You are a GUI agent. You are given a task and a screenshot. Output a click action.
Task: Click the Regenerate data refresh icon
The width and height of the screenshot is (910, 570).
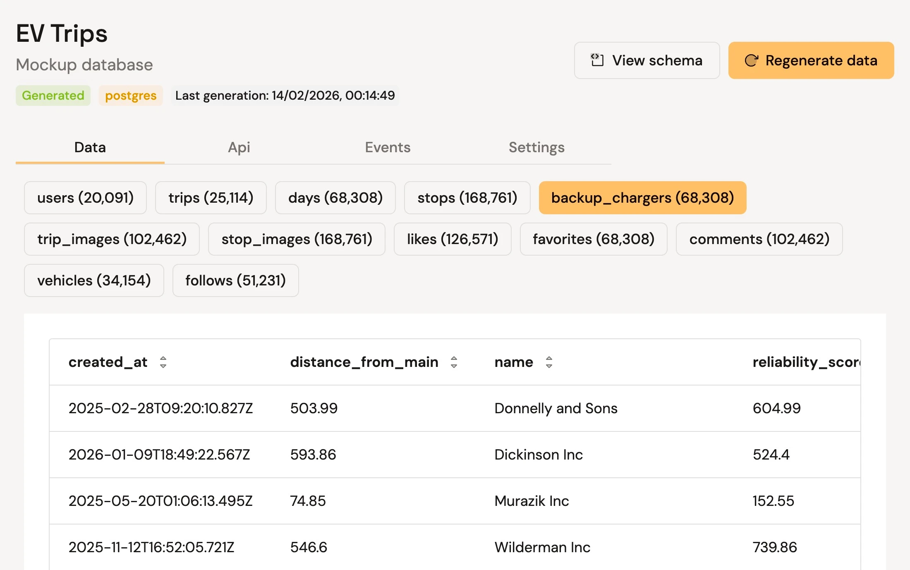tap(753, 60)
